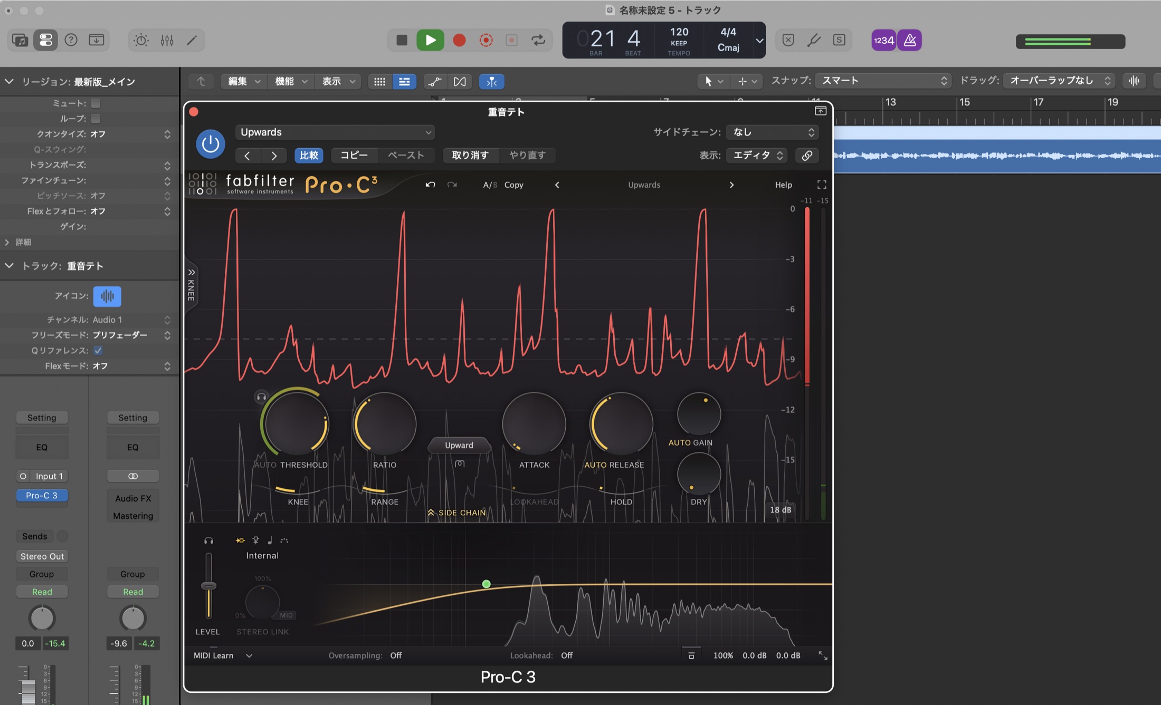Open the Mixer icon in the control bar
This screenshot has width=1161, height=705.
167,40
